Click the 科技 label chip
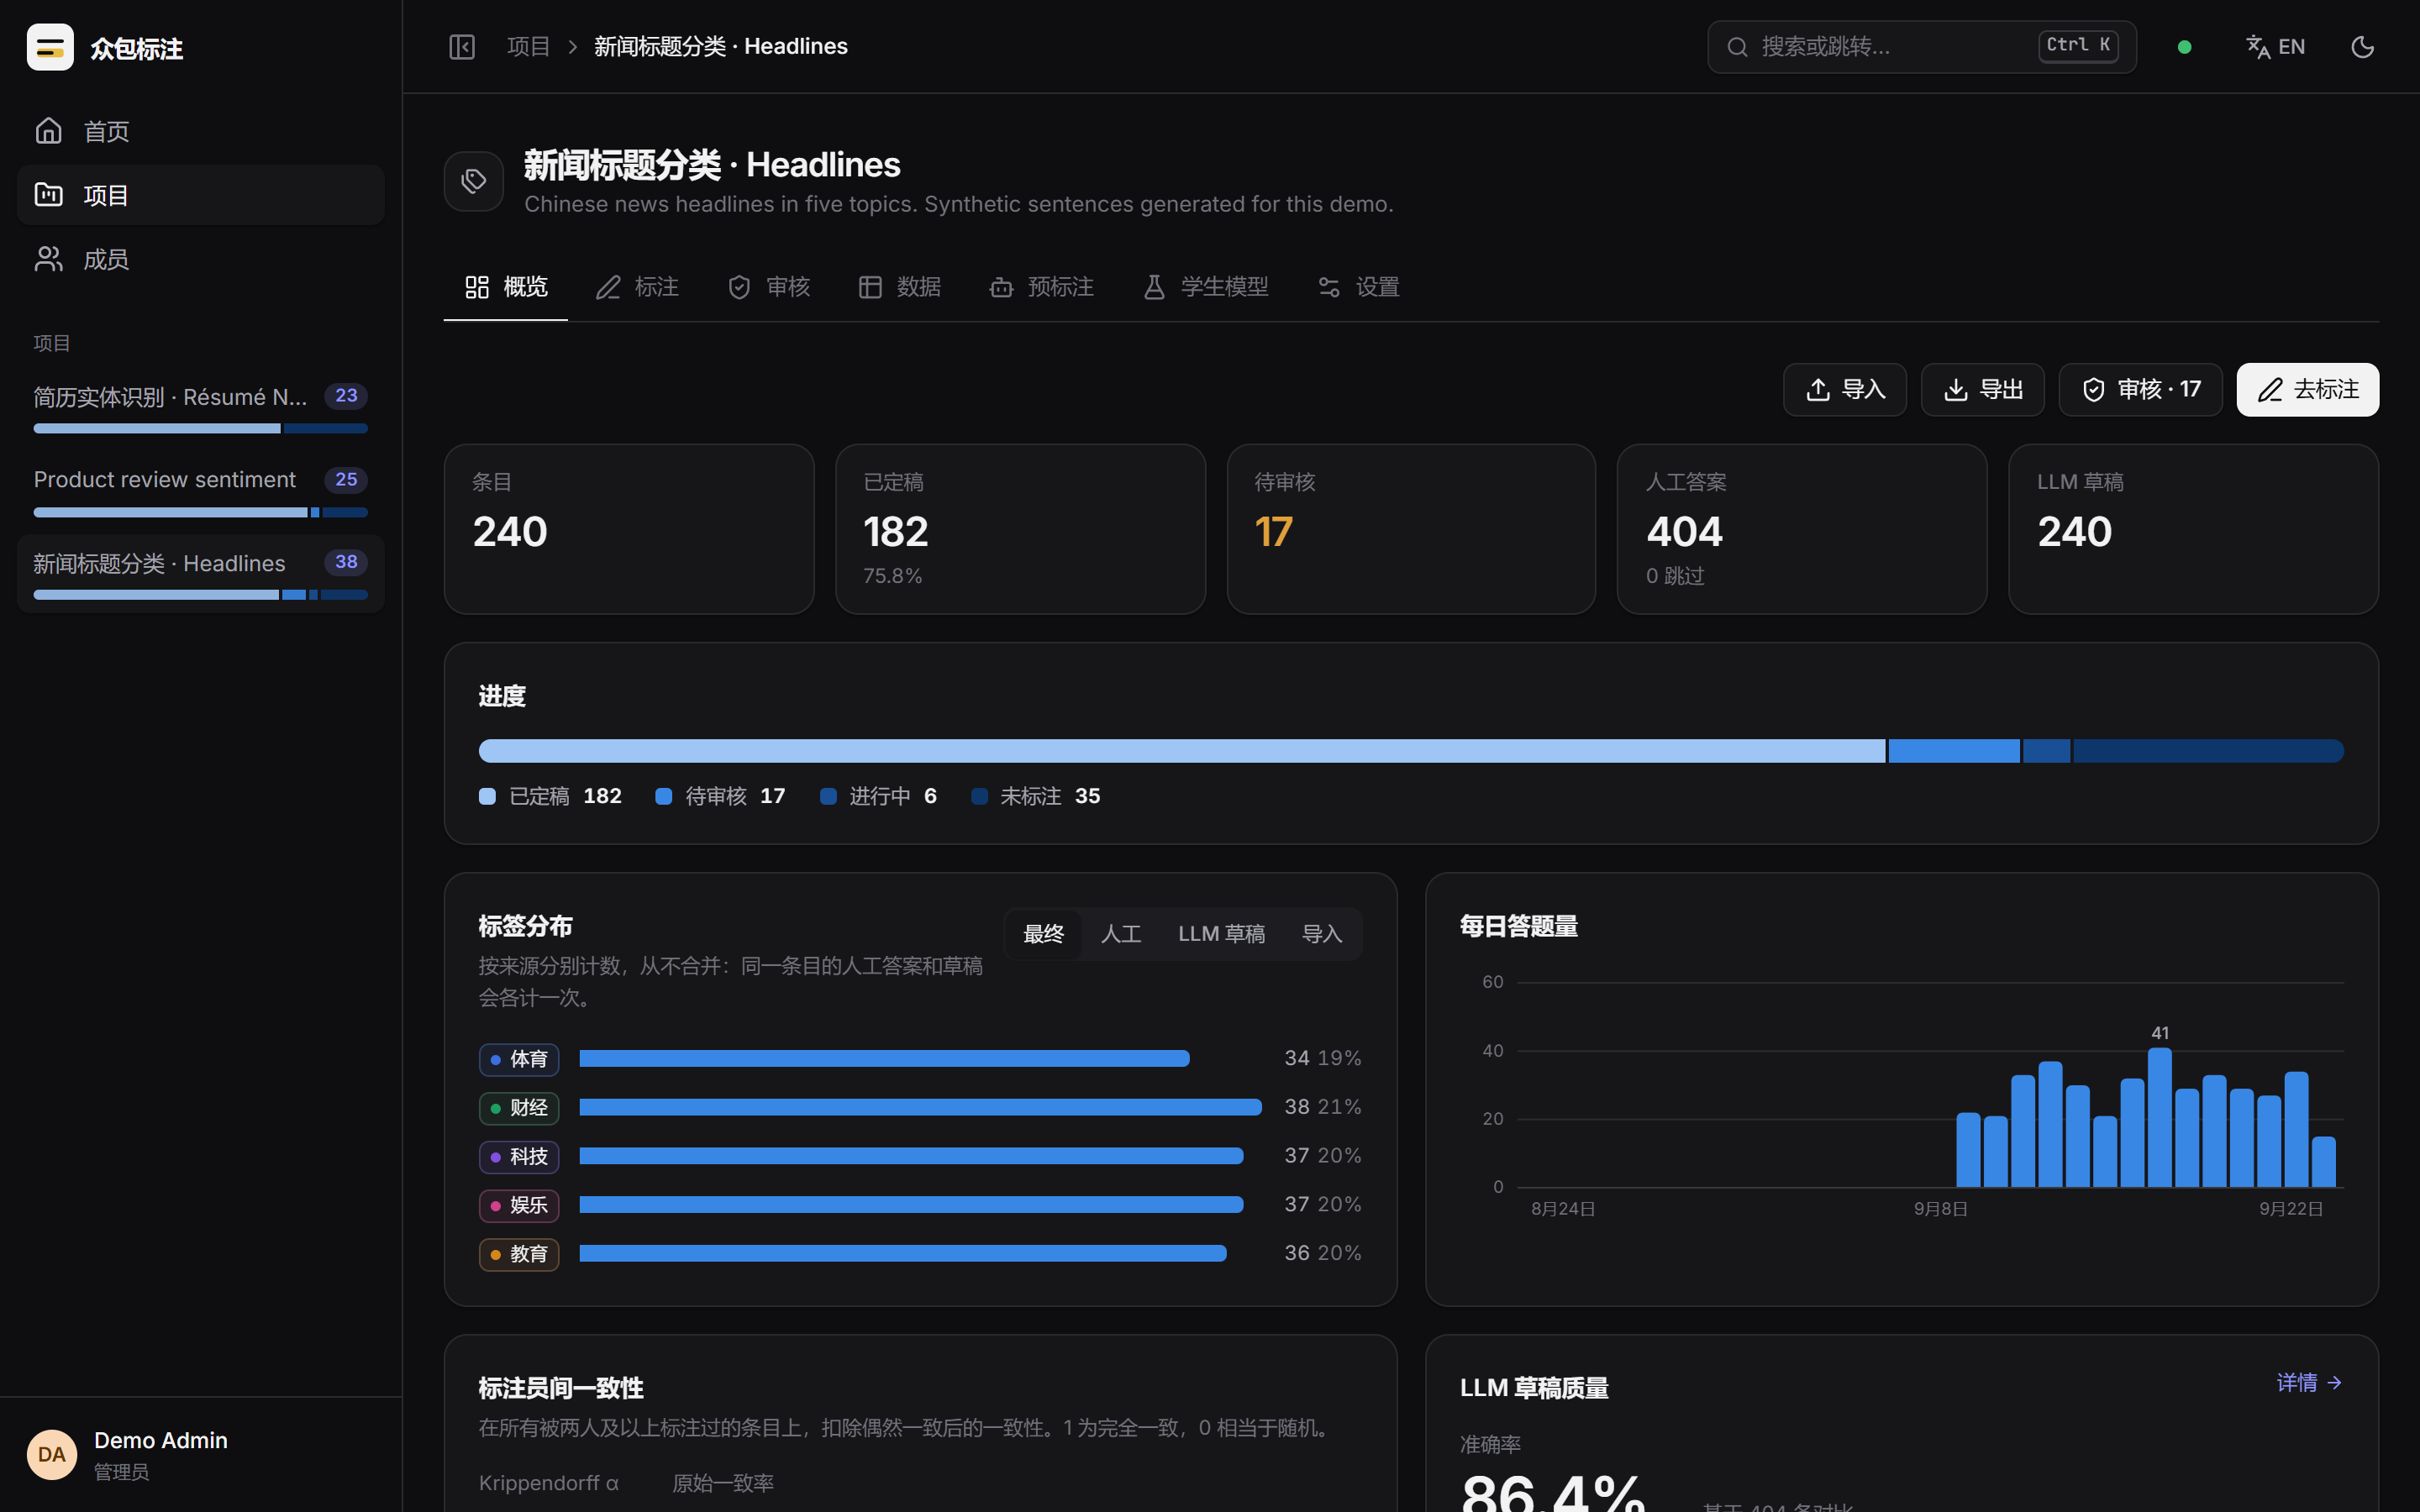The width and height of the screenshot is (2420, 1512). [519, 1157]
